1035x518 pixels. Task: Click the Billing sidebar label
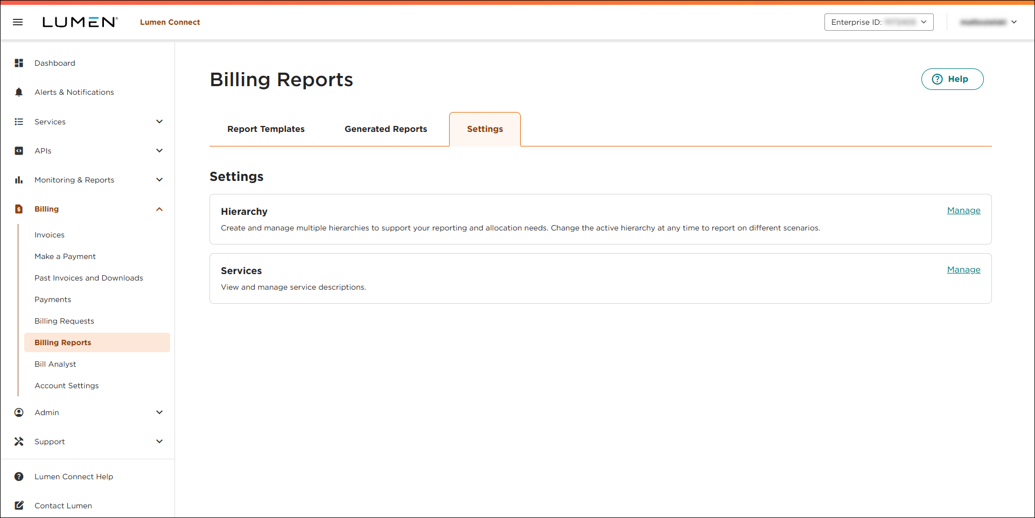pos(47,209)
